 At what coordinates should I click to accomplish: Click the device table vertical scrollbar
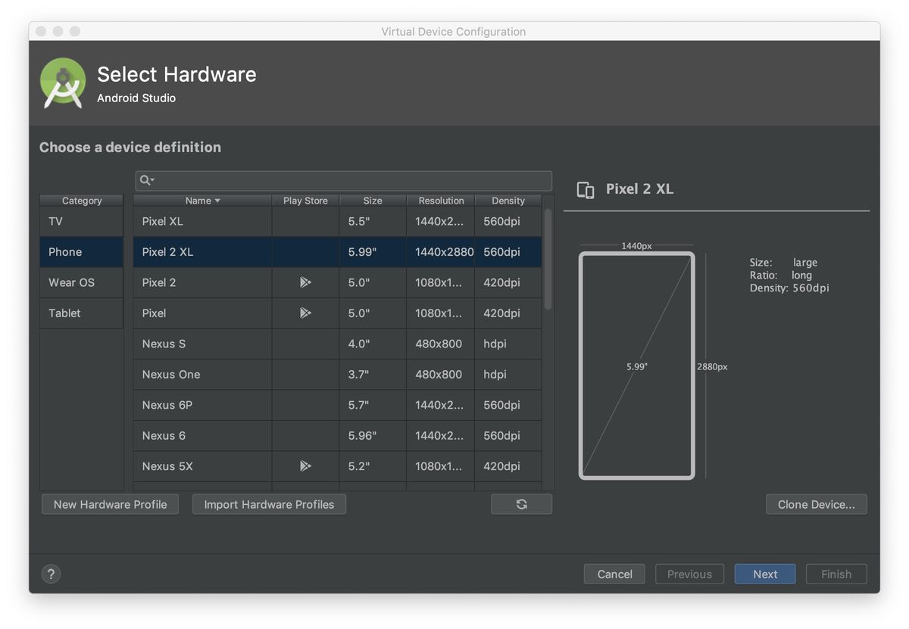click(x=548, y=259)
